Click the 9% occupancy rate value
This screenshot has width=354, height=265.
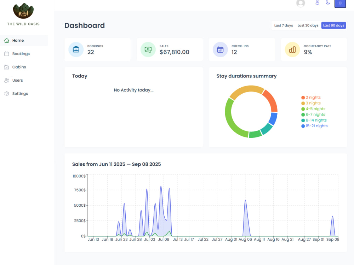click(308, 52)
